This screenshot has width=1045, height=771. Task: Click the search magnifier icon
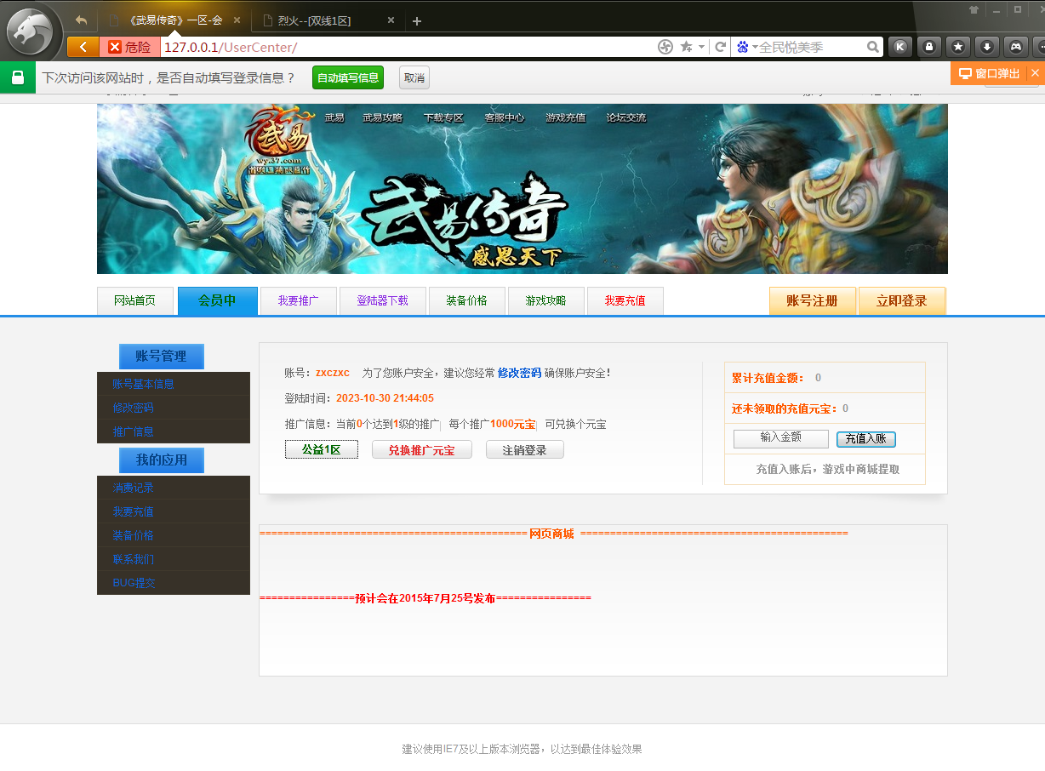coord(873,47)
